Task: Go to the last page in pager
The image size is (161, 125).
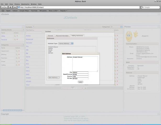Action: [x=85, y=88]
